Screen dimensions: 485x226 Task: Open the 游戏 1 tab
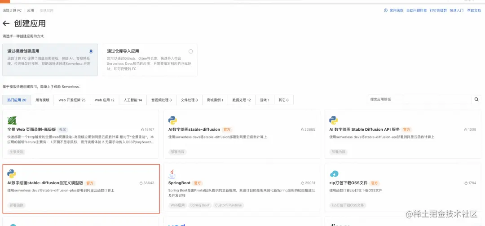(x=265, y=100)
